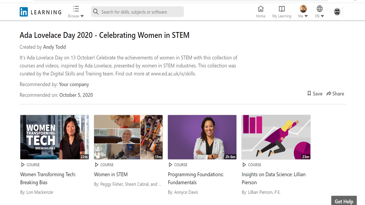Expand the Me dropdown arrow

pyautogui.click(x=306, y=16)
